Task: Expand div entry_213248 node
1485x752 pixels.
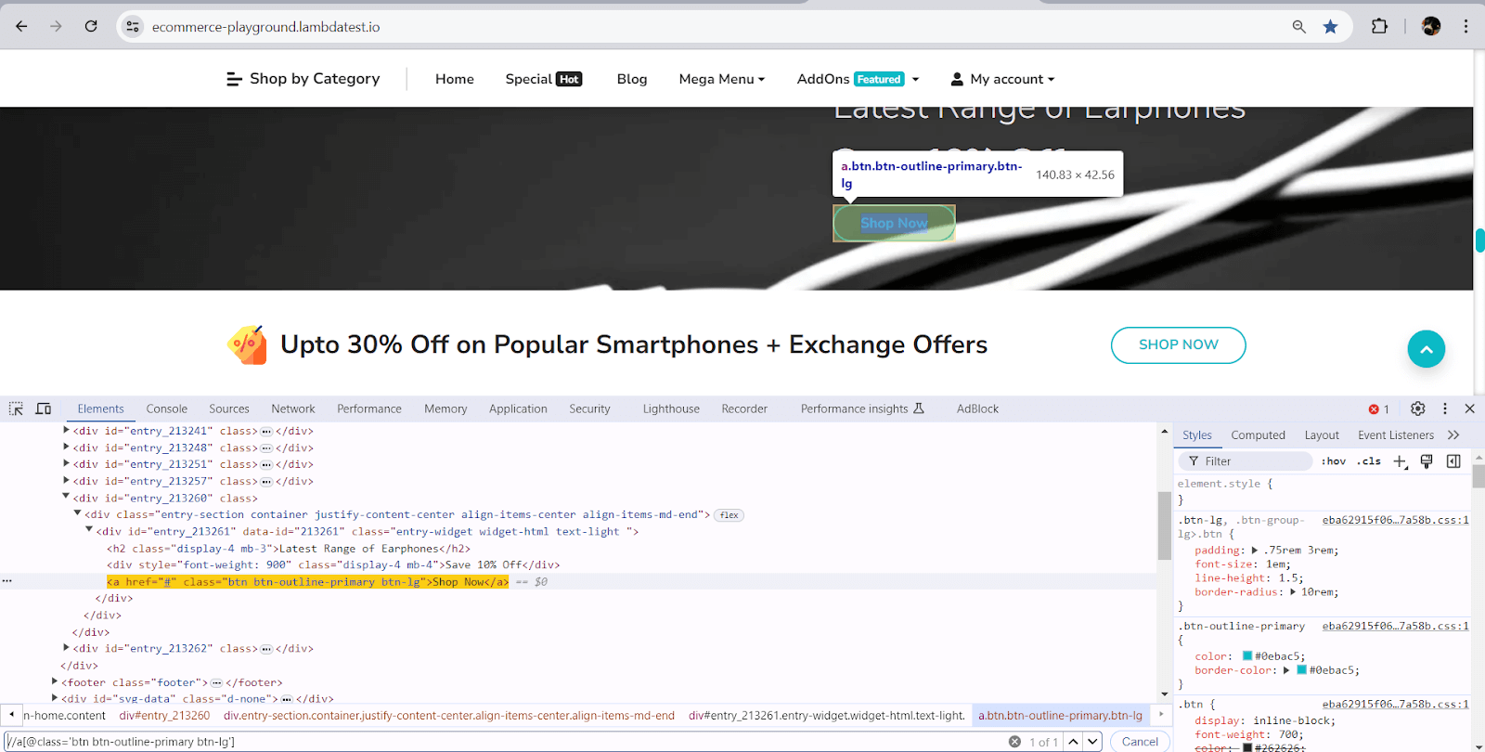Action: pos(66,447)
